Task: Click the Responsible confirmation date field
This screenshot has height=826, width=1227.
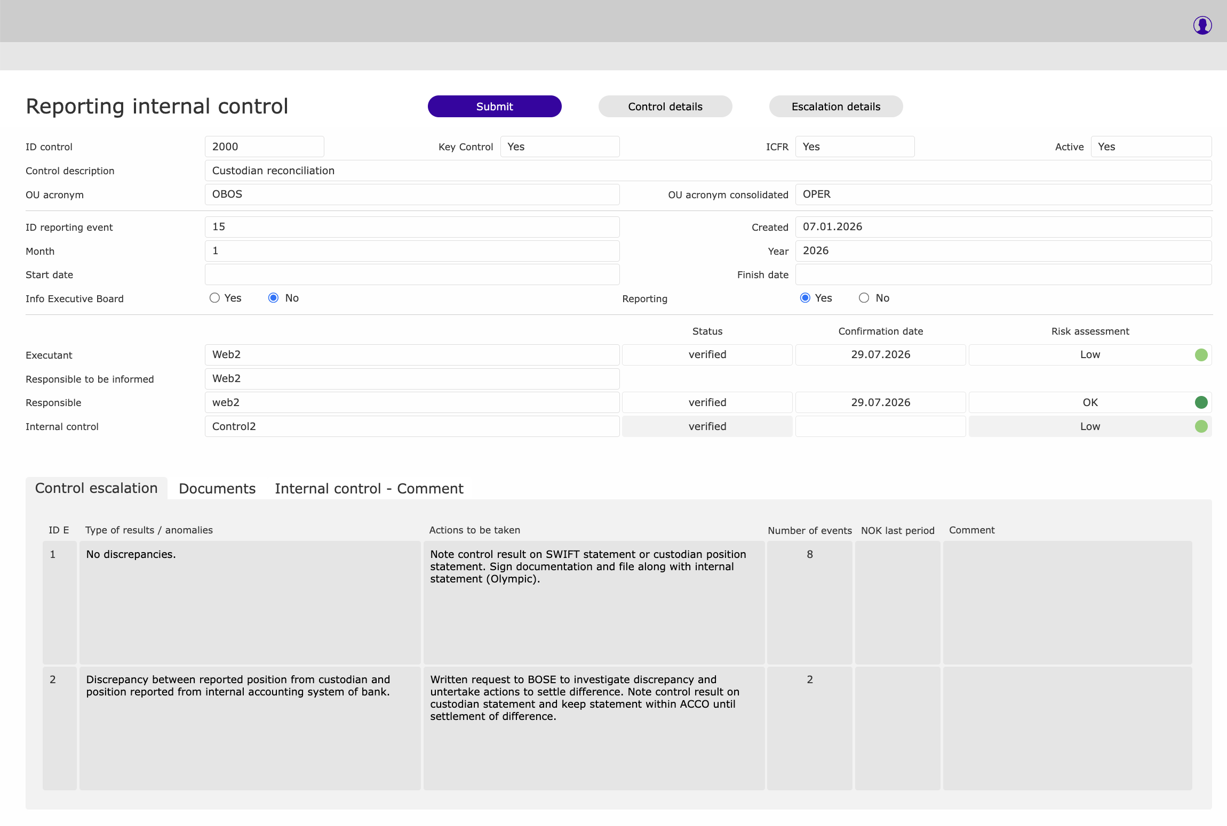Action: coord(881,402)
